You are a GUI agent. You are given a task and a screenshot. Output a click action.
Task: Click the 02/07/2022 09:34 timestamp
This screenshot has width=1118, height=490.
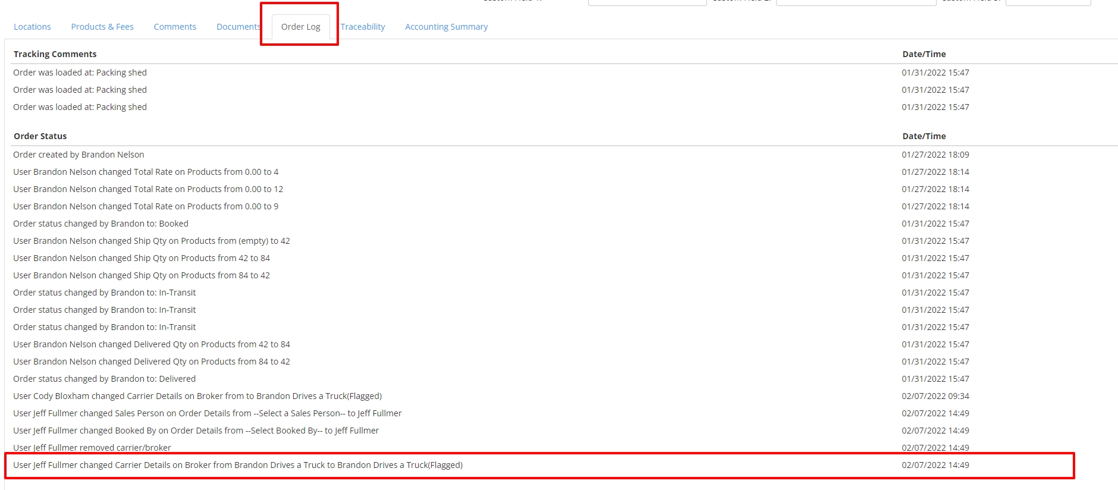935,396
